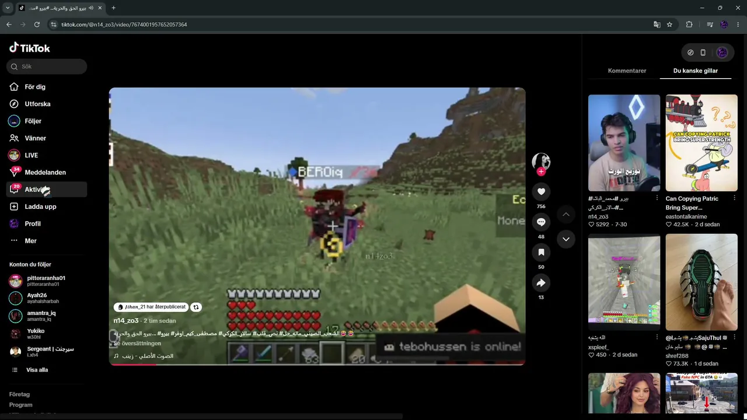747x420 pixels.
Task: Open the browser media controls icon
Action: point(710,24)
